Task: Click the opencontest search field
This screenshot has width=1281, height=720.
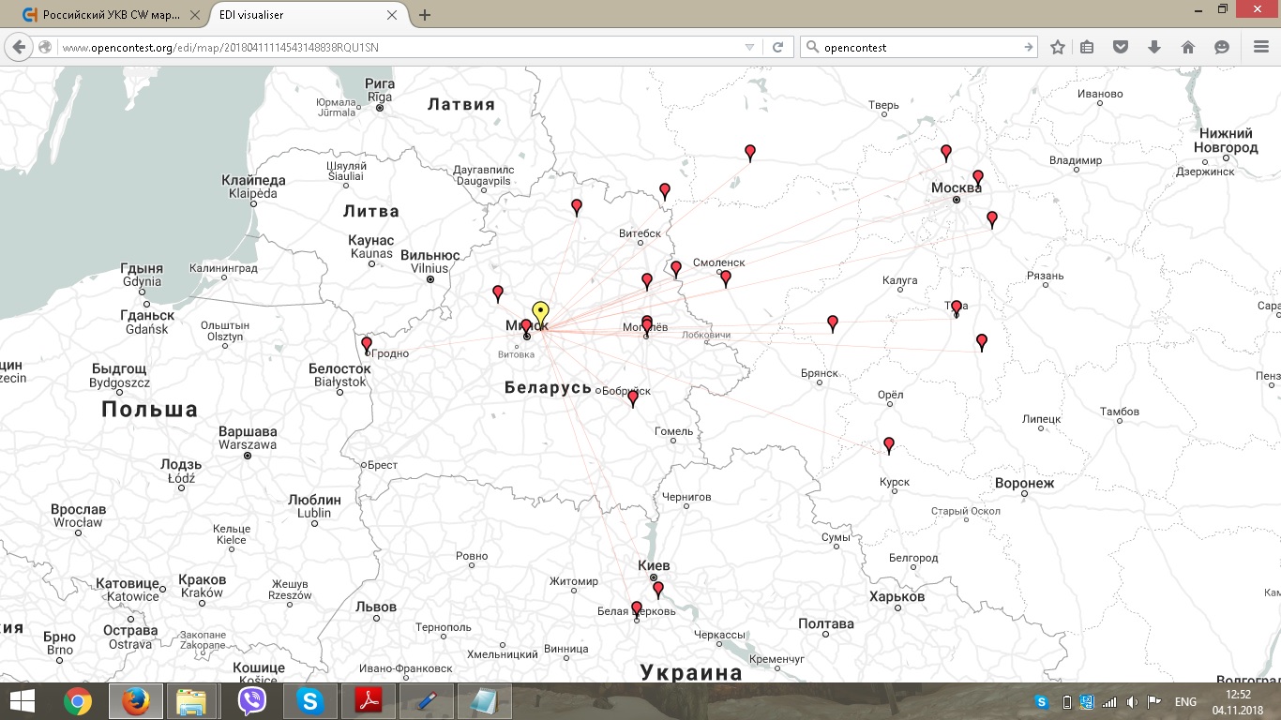Action: pos(919,47)
